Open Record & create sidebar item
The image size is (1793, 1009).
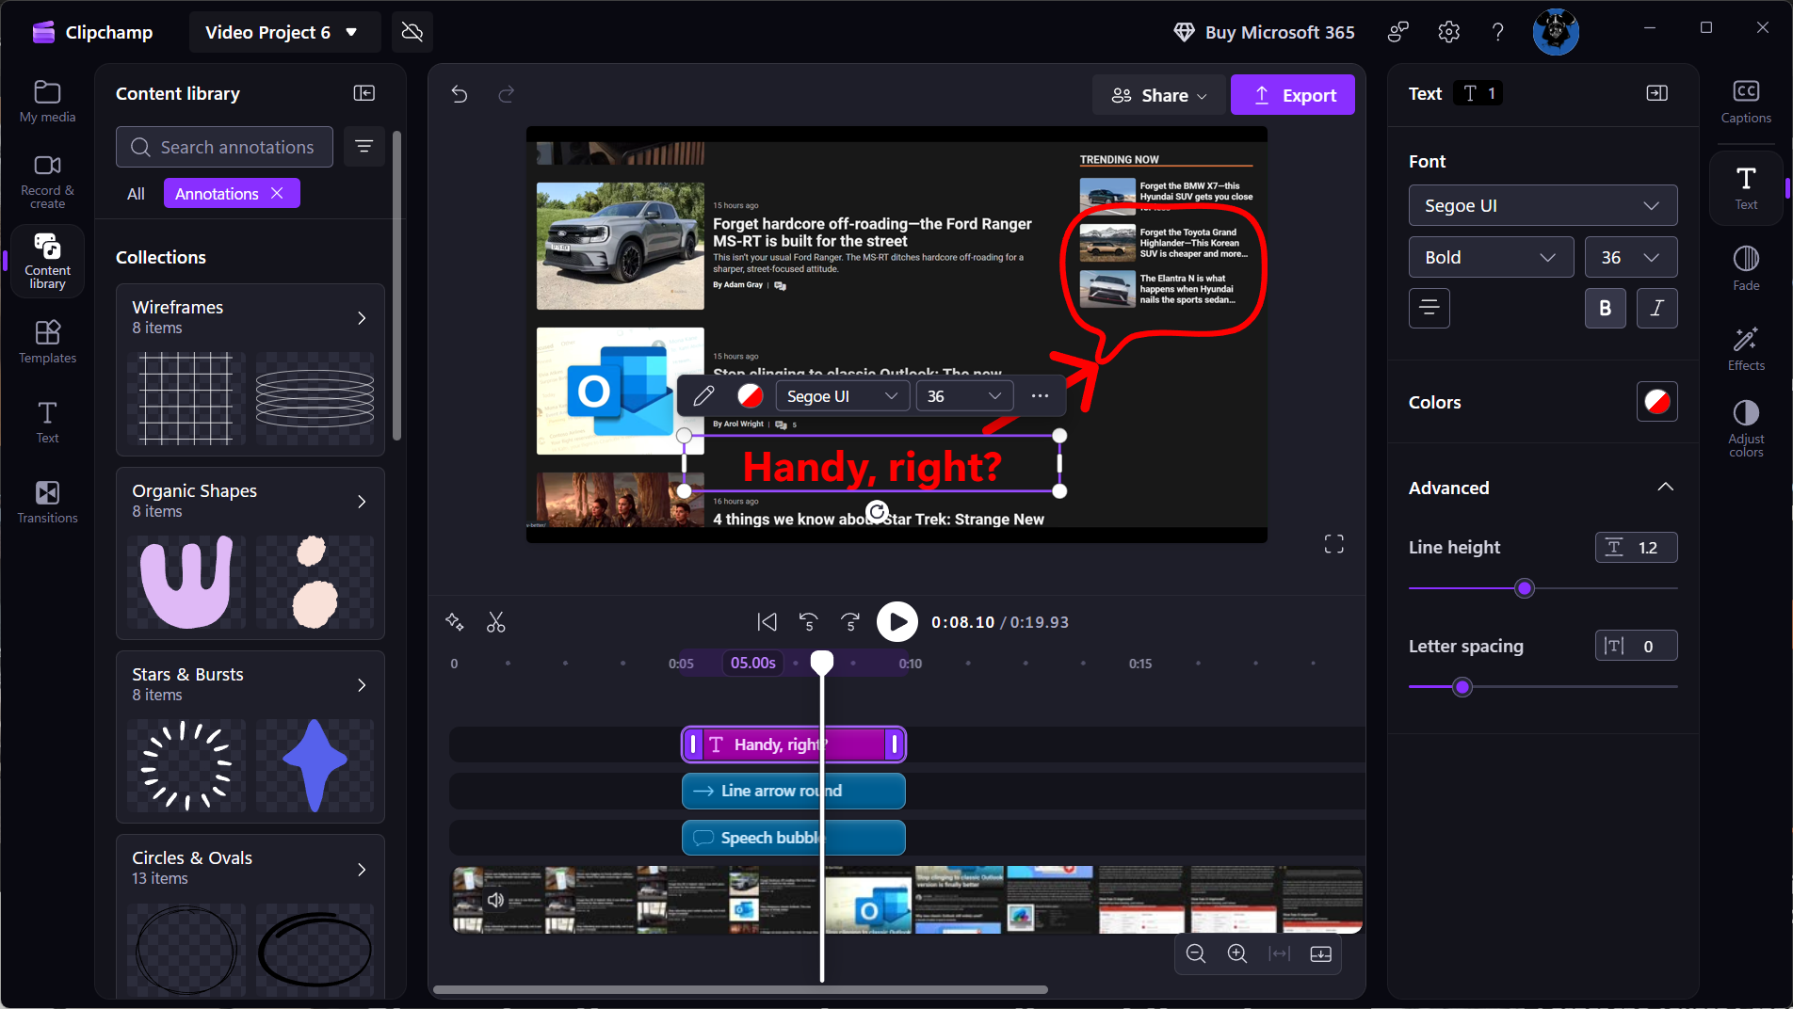point(47,182)
